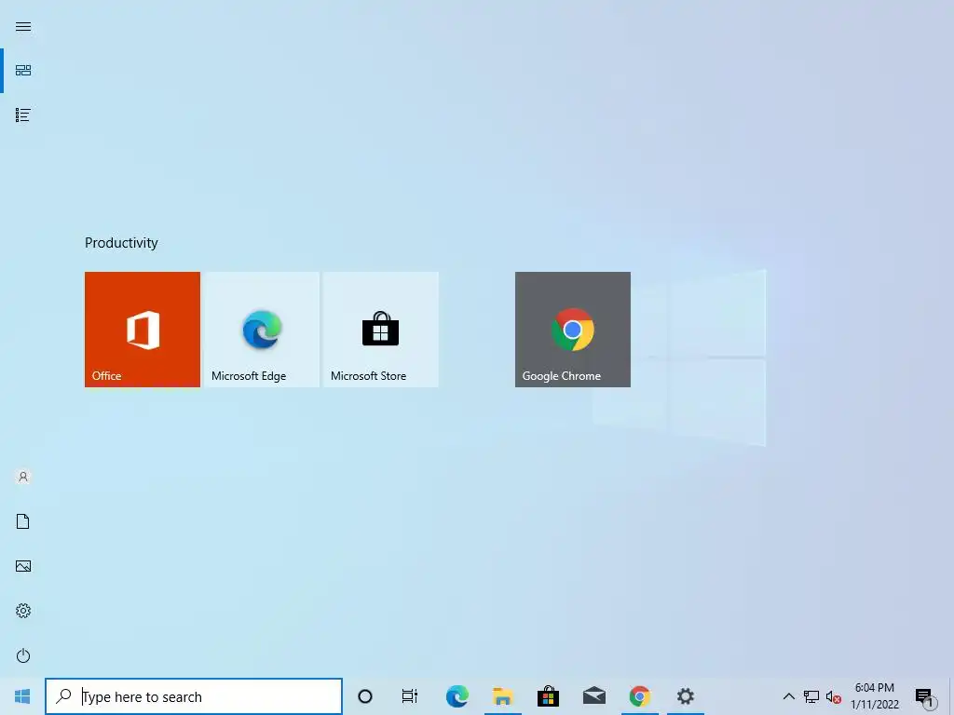Open Task View on the taskbar
The height and width of the screenshot is (715, 954).
tap(410, 696)
